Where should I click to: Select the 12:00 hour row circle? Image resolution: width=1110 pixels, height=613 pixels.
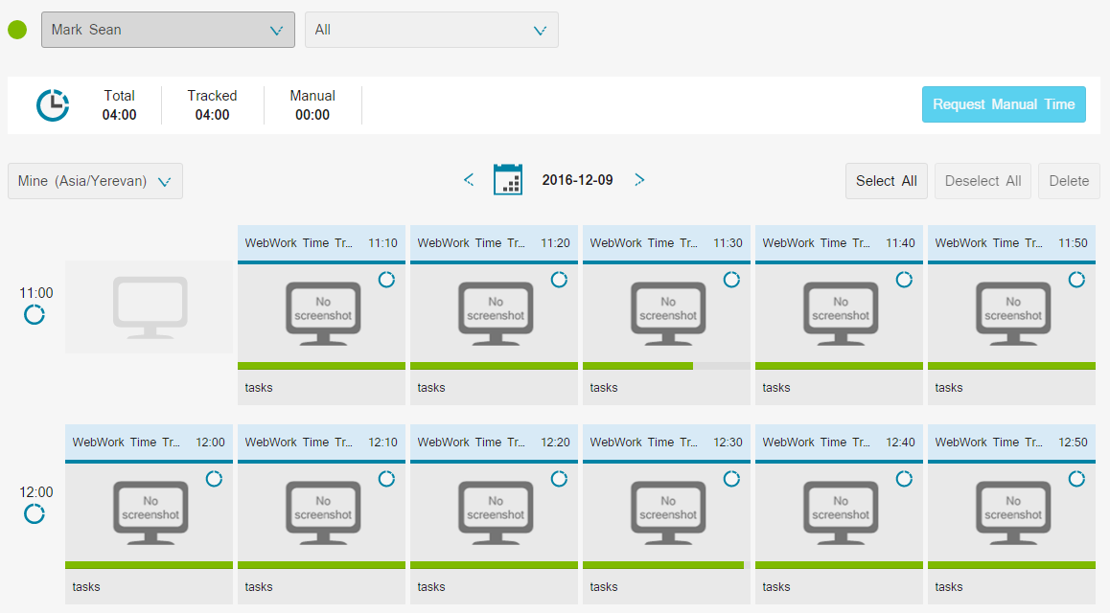(34, 514)
